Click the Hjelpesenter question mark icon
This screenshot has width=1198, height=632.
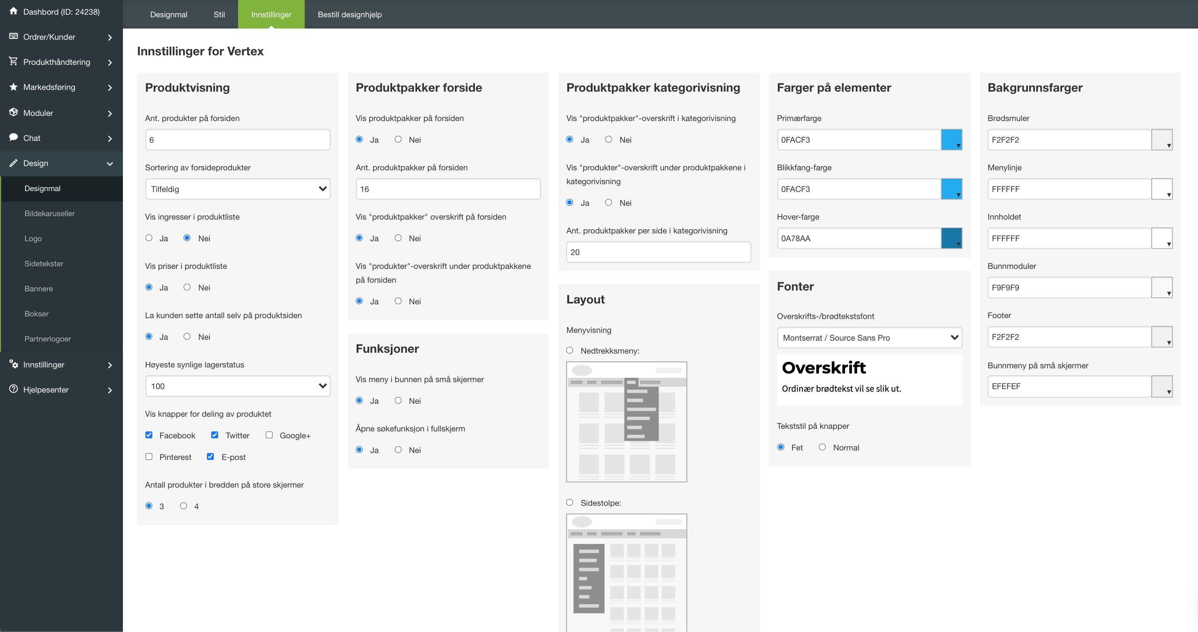pos(13,389)
